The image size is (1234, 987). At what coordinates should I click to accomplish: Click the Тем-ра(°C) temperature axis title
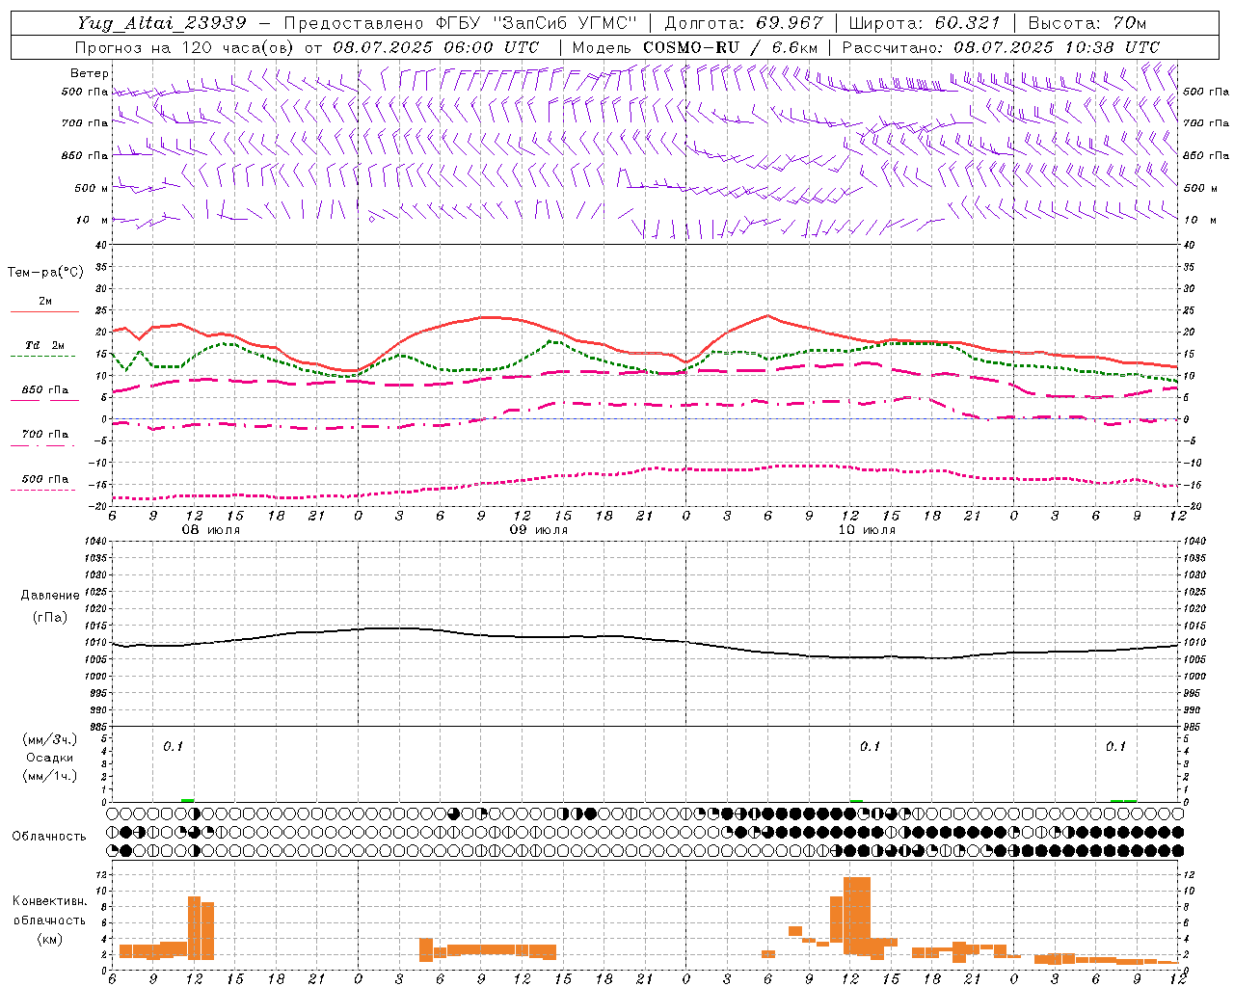45,273
